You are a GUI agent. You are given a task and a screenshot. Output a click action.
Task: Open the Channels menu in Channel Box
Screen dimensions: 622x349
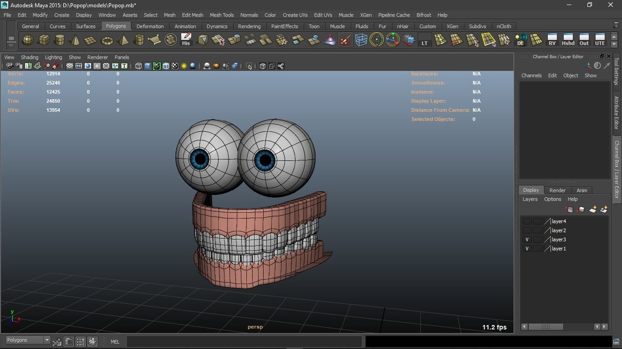(531, 75)
